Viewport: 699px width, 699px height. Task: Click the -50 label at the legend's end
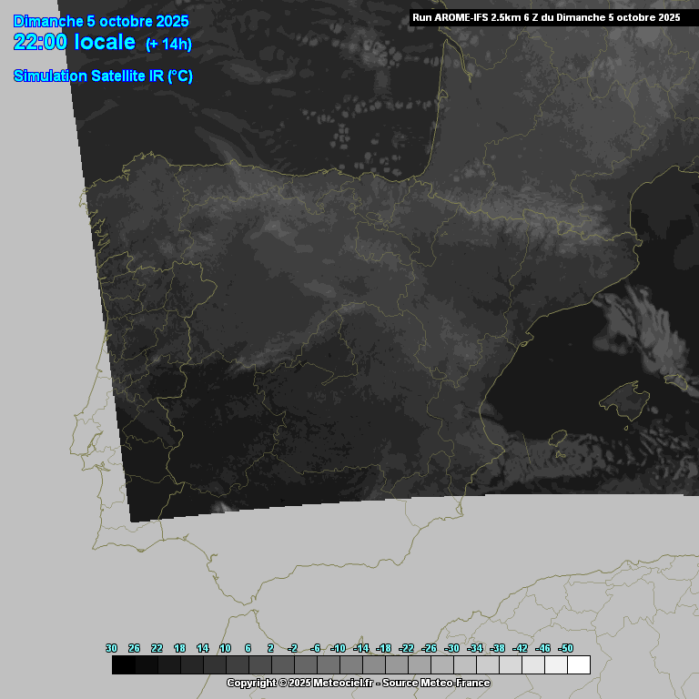(565, 648)
